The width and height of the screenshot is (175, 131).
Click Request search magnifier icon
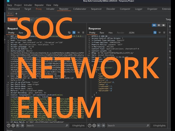[67, 126]
